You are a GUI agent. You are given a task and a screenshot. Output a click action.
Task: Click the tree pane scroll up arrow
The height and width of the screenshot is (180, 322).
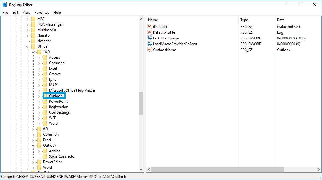[141, 19]
